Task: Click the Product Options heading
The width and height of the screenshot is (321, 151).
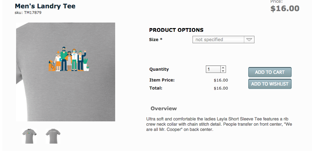Action: tap(176, 30)
